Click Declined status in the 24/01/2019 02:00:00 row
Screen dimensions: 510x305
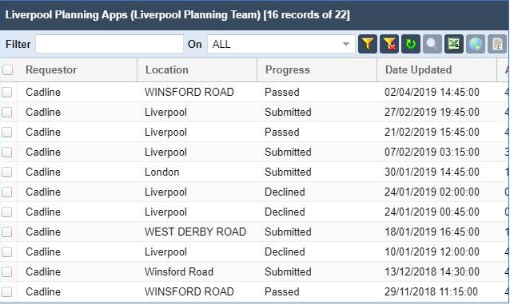click(285, 192)
